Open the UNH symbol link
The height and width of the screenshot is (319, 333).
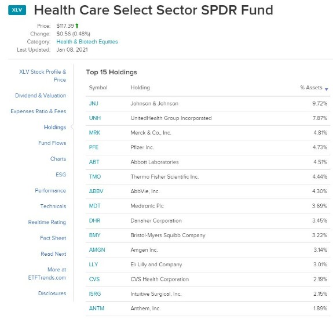point(95,118)
